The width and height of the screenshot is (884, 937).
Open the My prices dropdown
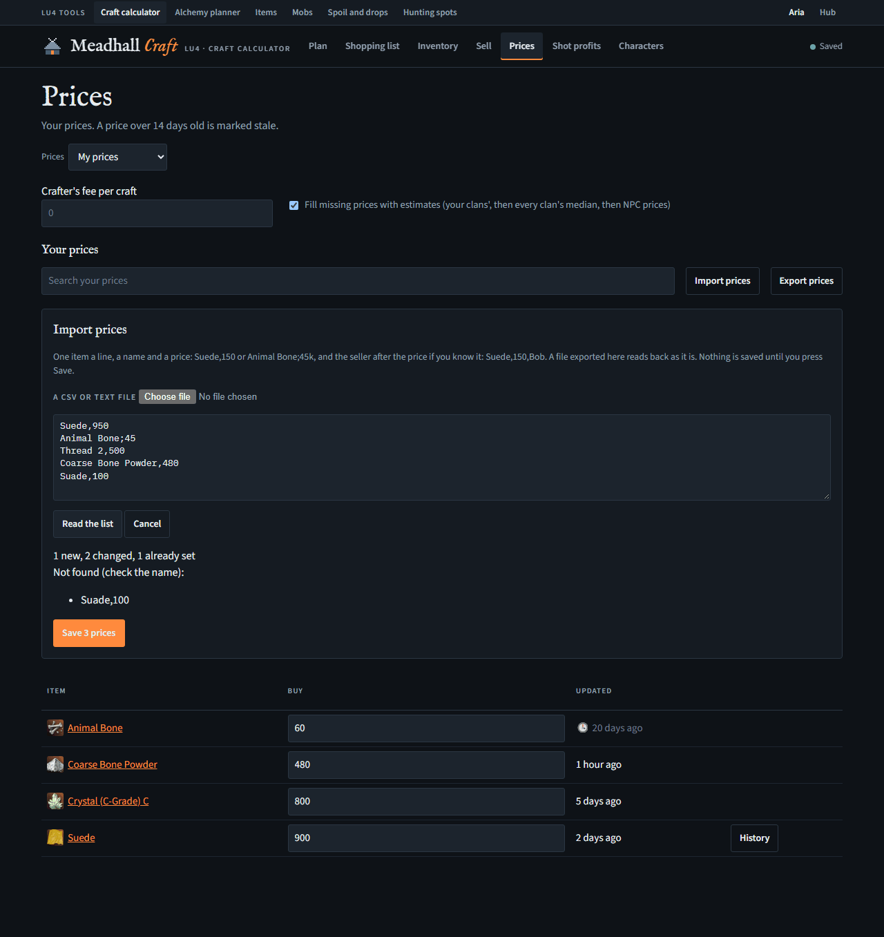tap(117, 157)
